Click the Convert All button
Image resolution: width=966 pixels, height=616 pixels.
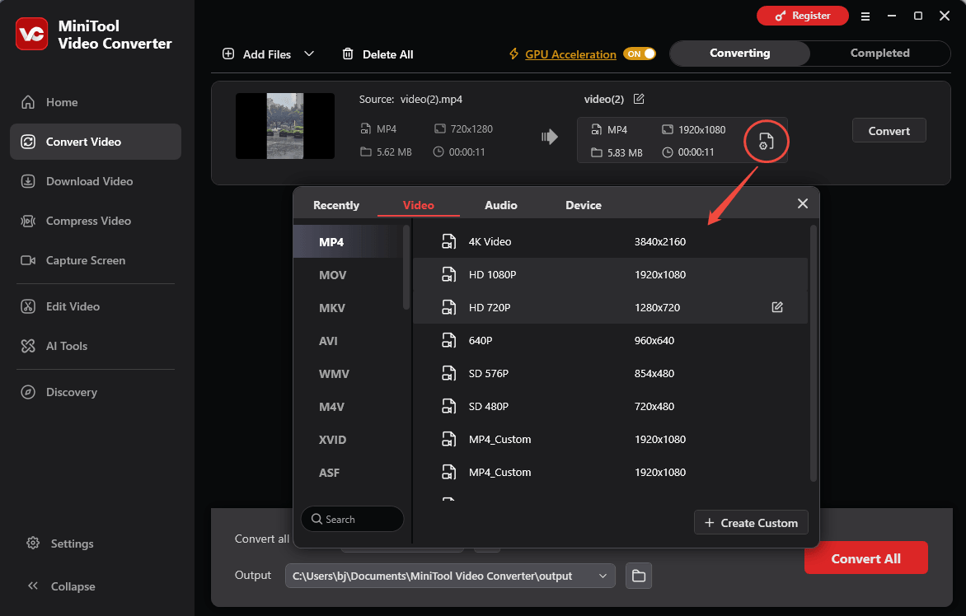point(865,558)
